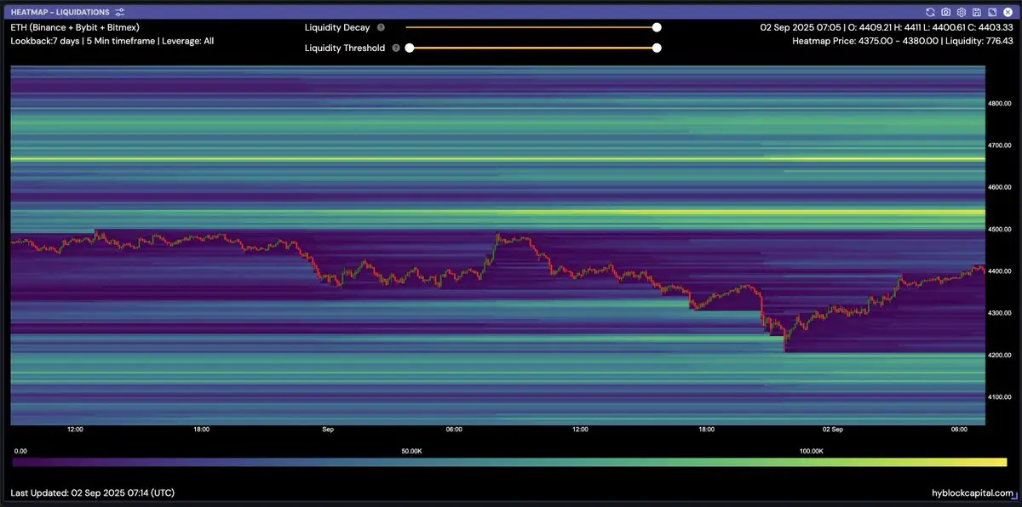This screenshot has width=1022, height=507.
Task: Click the Heatmap Price and Liquidity readout
Action: click(x=902, y=41)
